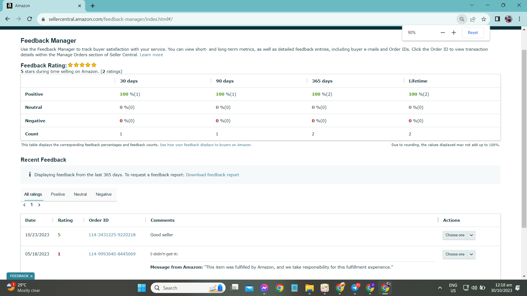
Task: Dismiss the FEEDBACK widget with its X
Action: tap(31, 276)
